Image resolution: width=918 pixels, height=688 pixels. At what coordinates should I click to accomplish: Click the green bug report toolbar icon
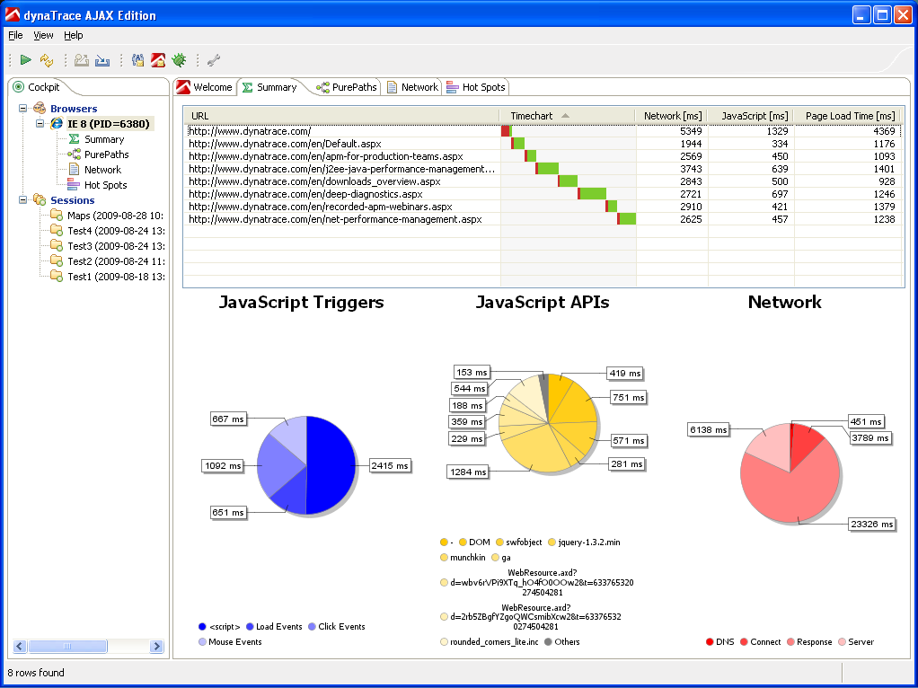179,59
